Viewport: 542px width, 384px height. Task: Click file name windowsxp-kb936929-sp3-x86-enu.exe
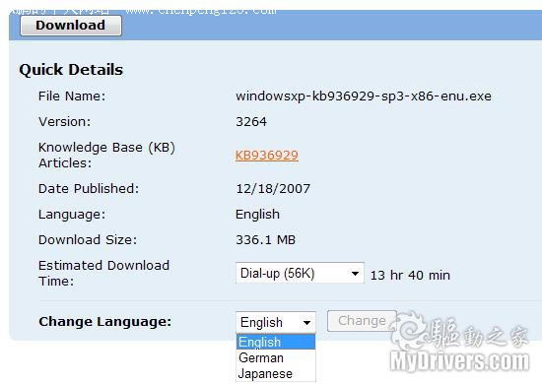point(364,96)
